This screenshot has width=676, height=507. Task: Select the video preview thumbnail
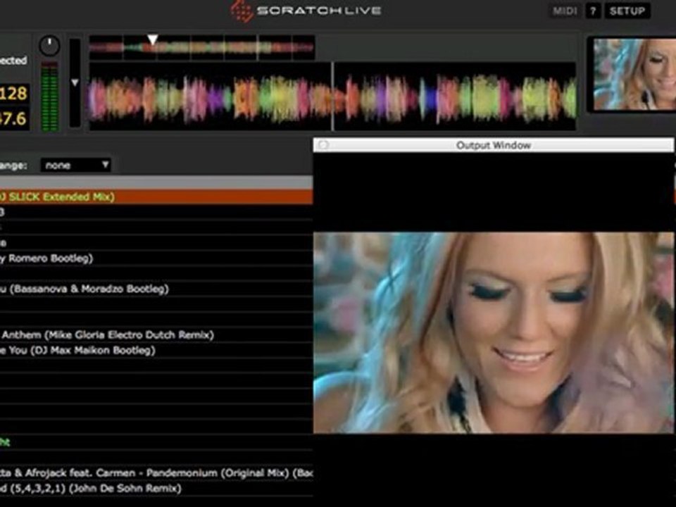pyautogui.click(x=634, y=74)
